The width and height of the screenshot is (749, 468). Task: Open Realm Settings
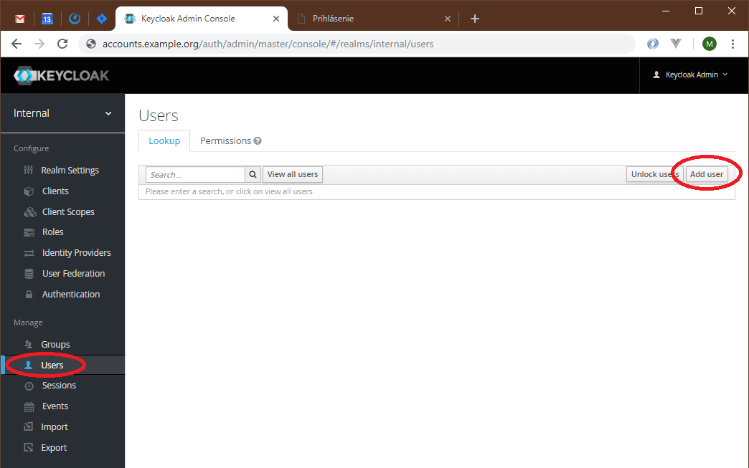(x=70, y=171)
